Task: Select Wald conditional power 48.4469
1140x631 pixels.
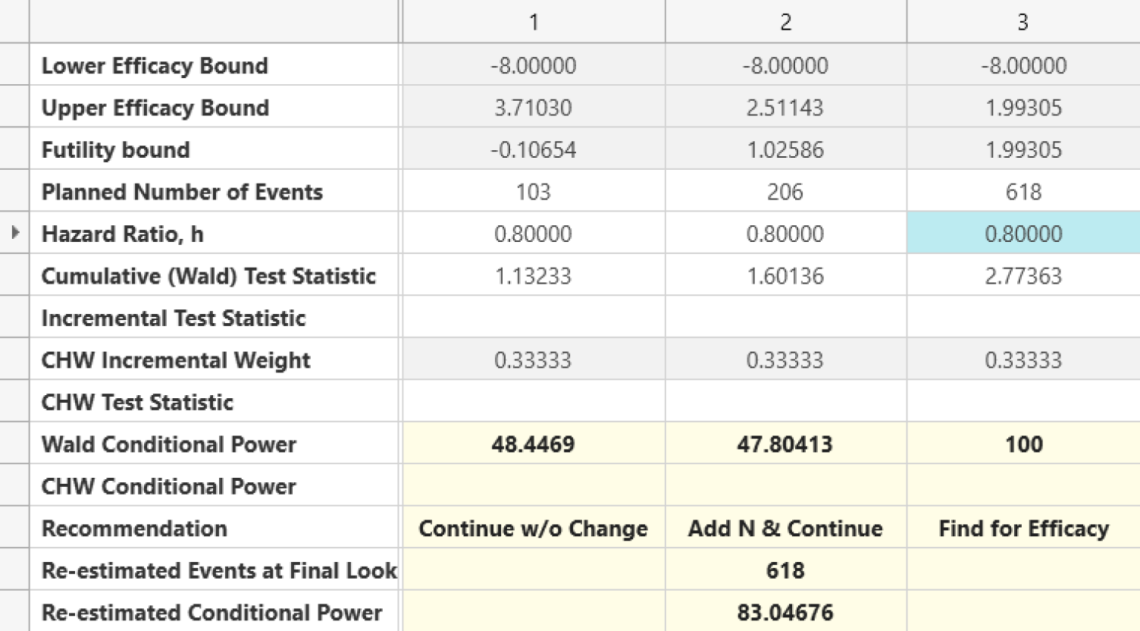Action: point(534,444)
